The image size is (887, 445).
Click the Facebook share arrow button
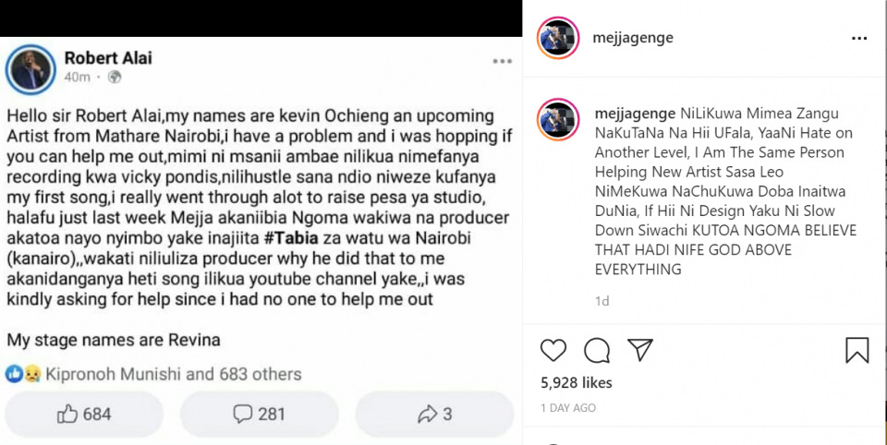[434, 415]
